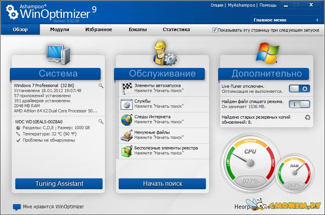Image resolution: width=325 pixels, height=215 pixels.
Task: Open the Бэкапы tab
Action: tap(138, 30)
